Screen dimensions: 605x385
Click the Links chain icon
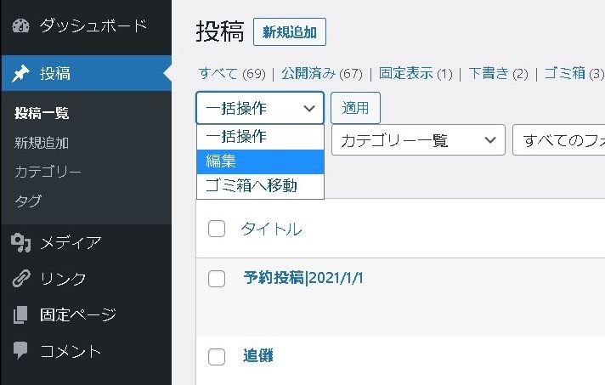21,279
